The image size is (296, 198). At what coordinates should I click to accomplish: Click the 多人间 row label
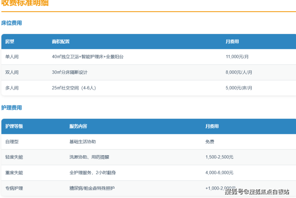[12, 88]
